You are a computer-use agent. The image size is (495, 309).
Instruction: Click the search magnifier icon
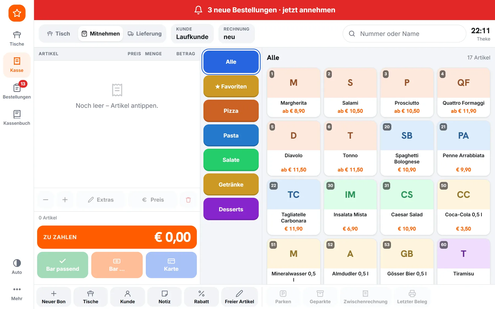[x=352, y=34]
